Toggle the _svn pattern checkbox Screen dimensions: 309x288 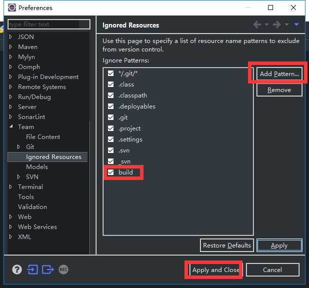click(x=111, y=161)
